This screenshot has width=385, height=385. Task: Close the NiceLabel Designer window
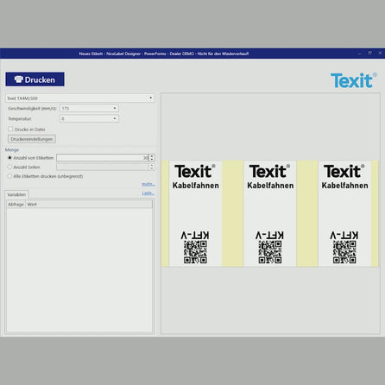click(380, 54)
